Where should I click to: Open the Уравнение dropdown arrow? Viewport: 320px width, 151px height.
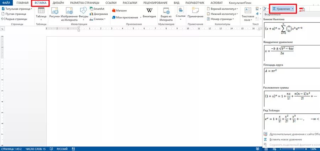point(293,9)
